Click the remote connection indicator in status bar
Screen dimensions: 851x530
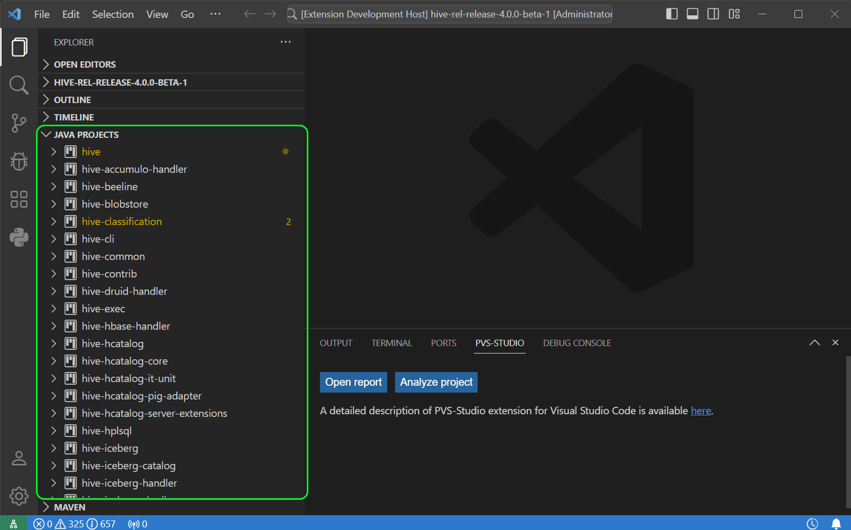(x=13, y=524)
